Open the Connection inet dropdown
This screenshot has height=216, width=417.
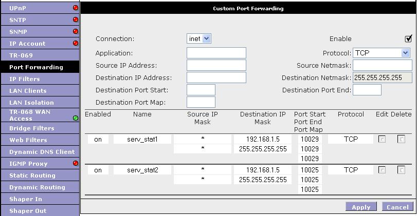click(x=199, y=39)
